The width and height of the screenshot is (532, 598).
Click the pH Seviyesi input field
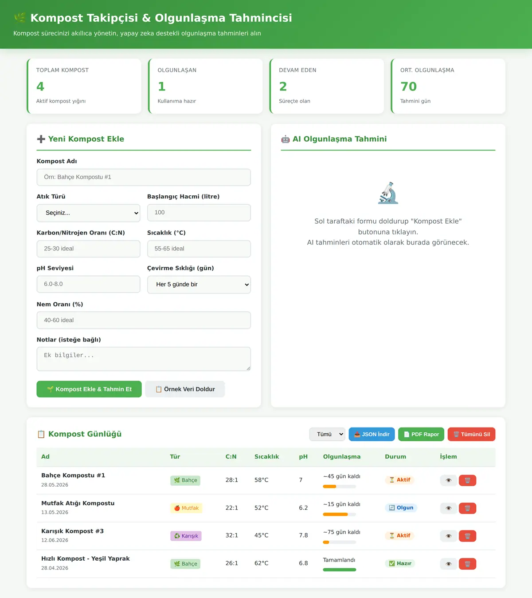click(89, 284)
